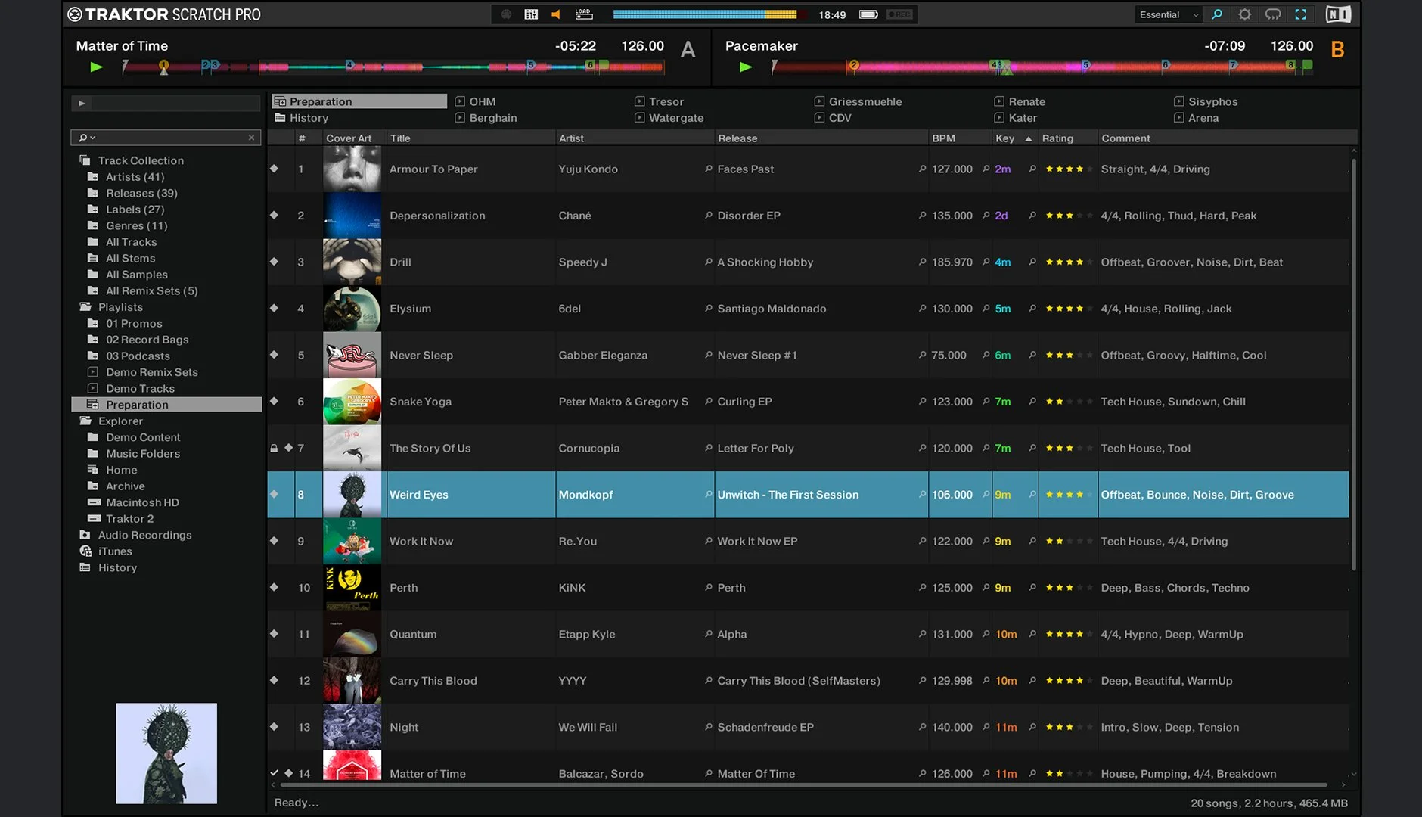Sort track list by BPM column
This screenshot has width=1422, height=817.
[959, 138]
